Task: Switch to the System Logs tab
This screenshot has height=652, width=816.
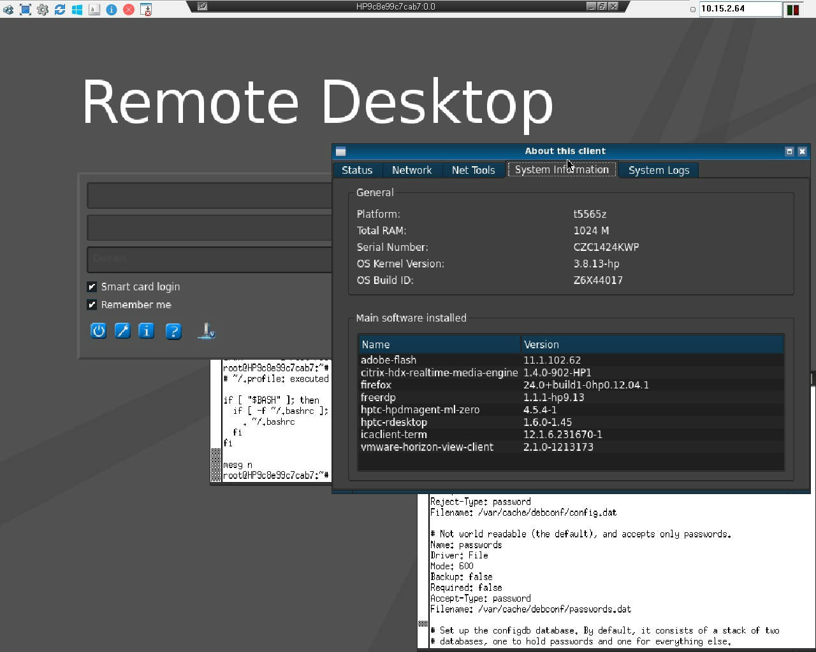Action: pyautogui.click(x=659, y=170)
